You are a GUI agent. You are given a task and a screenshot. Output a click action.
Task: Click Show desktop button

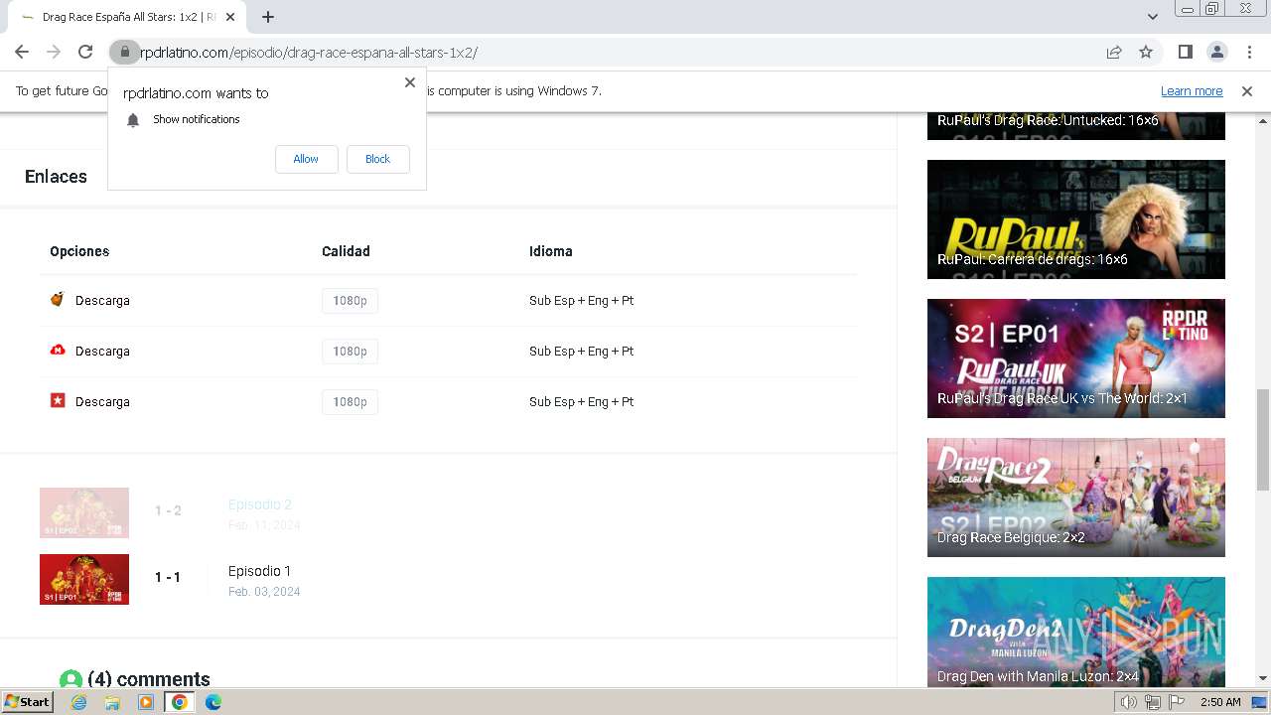[1260, 702]
